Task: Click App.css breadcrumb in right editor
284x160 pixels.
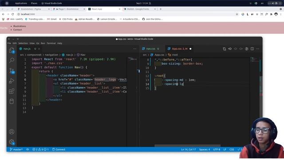Action: tap(158, 55)
